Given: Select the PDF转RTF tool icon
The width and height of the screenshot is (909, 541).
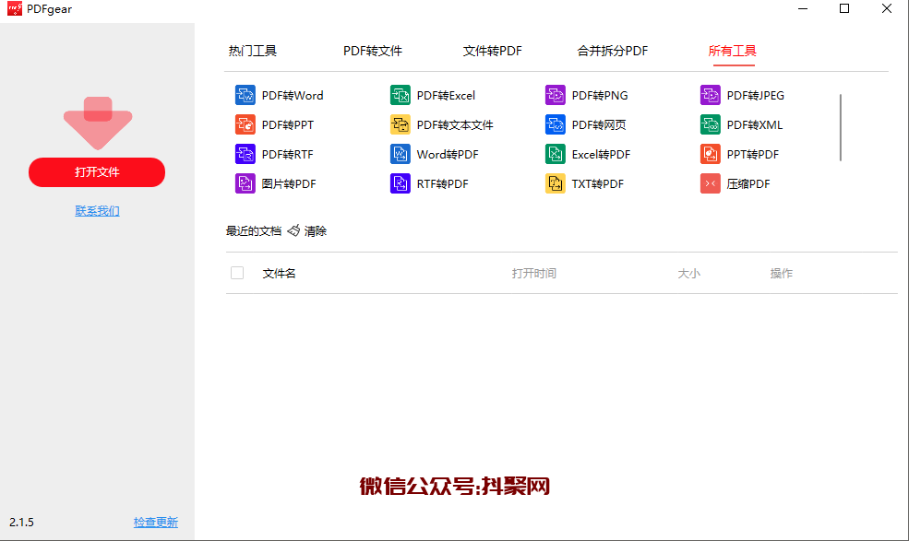Looking at the screenshot, I should (245, 154).
